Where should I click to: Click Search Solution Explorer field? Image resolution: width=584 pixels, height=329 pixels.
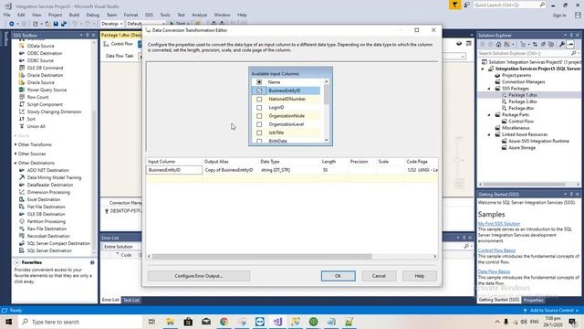[525, 53]
